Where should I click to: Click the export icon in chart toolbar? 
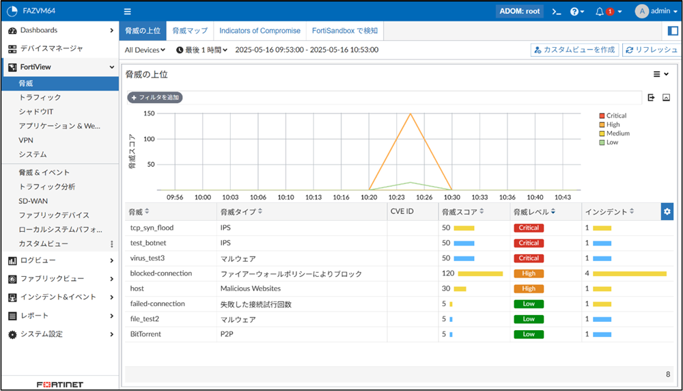[x=651, y=98]
